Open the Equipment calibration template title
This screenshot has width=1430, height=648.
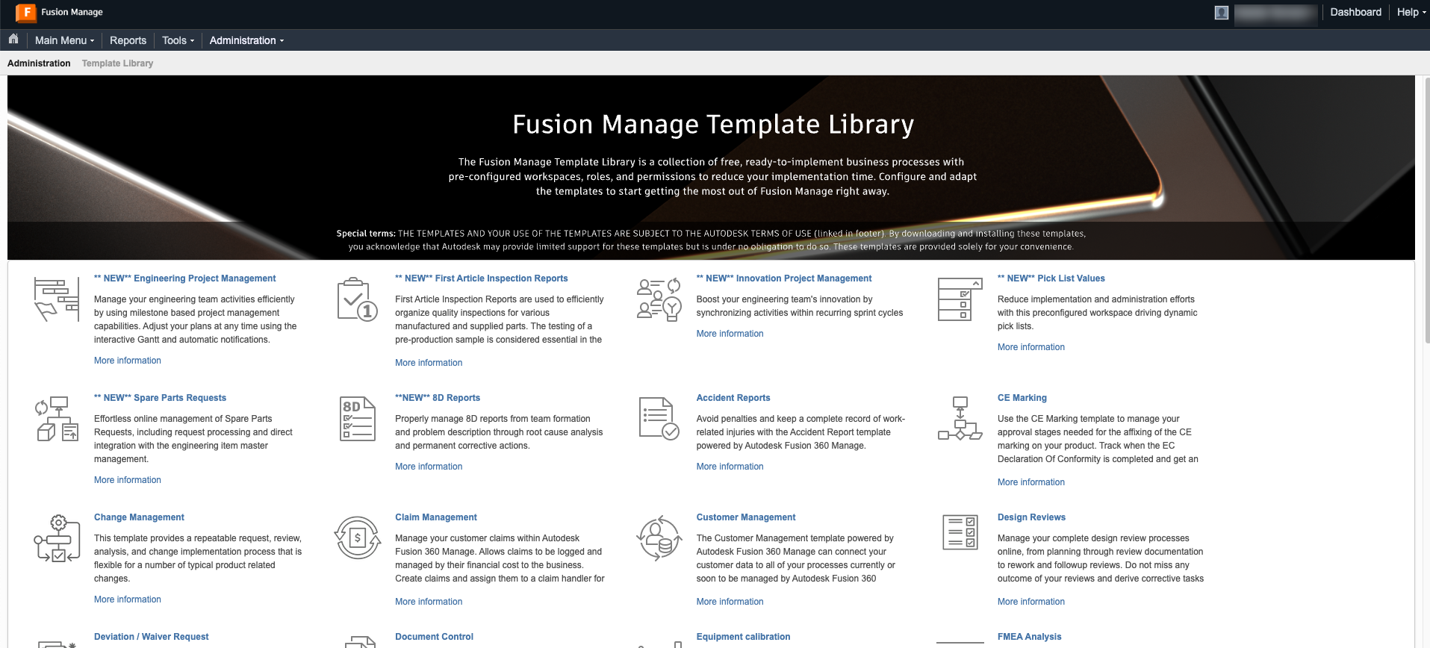[x=743, y=637]
